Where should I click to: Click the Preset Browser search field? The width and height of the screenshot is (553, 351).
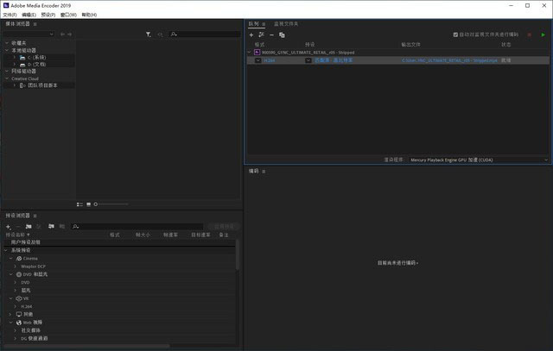[x=137, y=226]
